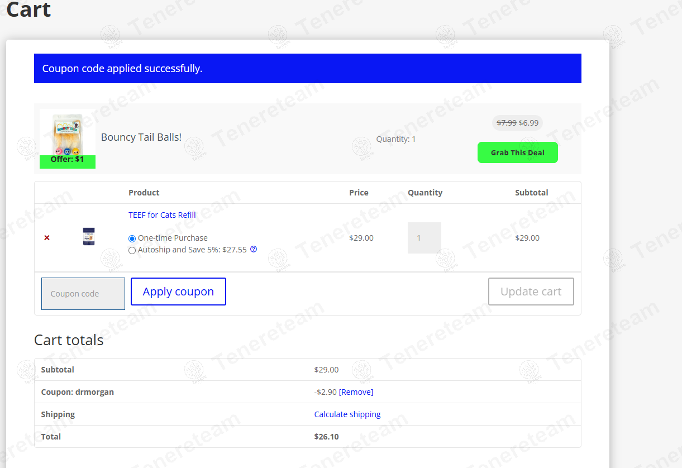Screen dimensions: 682x468
Task: Click the Bouncy Tail Balls product image
Action: [67, 134]
